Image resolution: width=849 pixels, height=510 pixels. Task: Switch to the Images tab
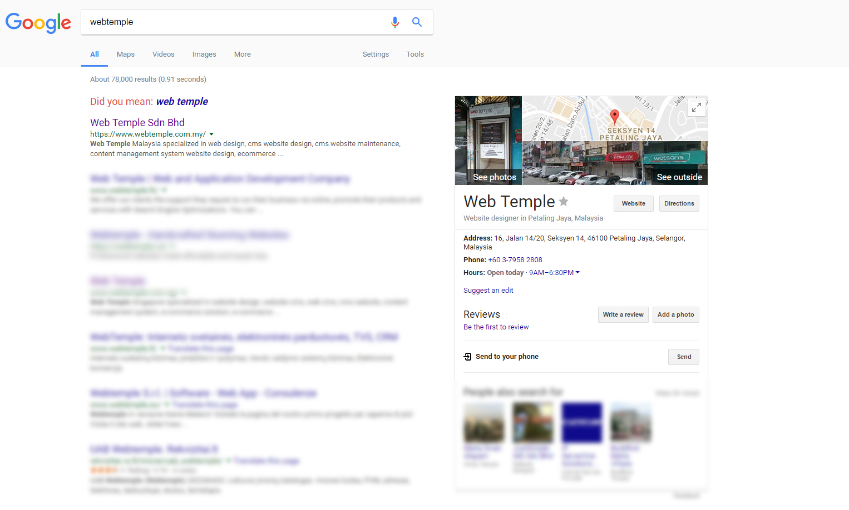tap(204, 54)
